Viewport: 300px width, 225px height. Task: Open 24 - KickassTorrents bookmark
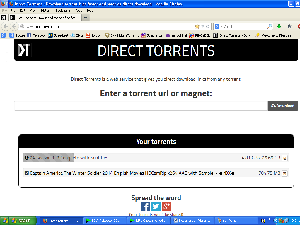pyautogui.click(x=122, y=35)
